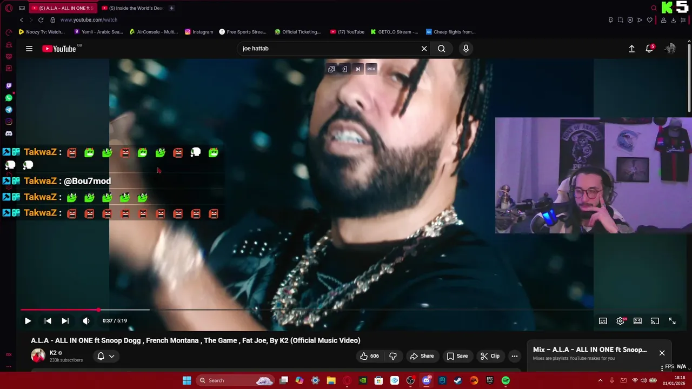Image resolution: width=692 pixels, height=389 pixels.
Task: Open Opera GX main menu logo
Action: [x=9, y=8]
